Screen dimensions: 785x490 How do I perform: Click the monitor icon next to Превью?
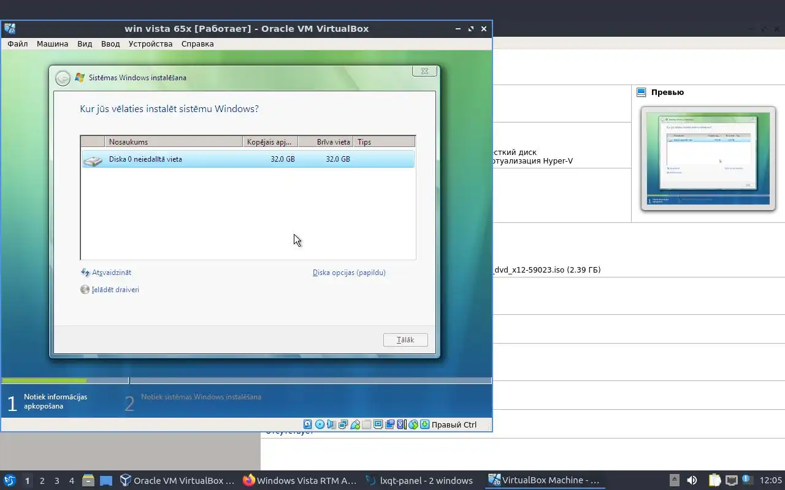tap(641, 92)
